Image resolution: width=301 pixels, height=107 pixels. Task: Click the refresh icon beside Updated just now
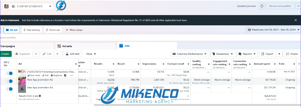[x=262, y=6]
